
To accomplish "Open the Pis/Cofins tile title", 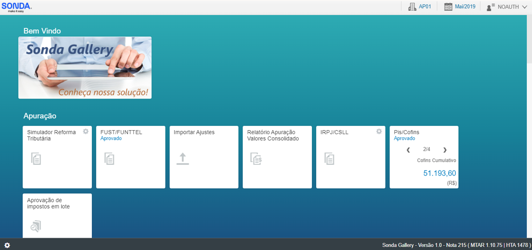I will point(407,132).
